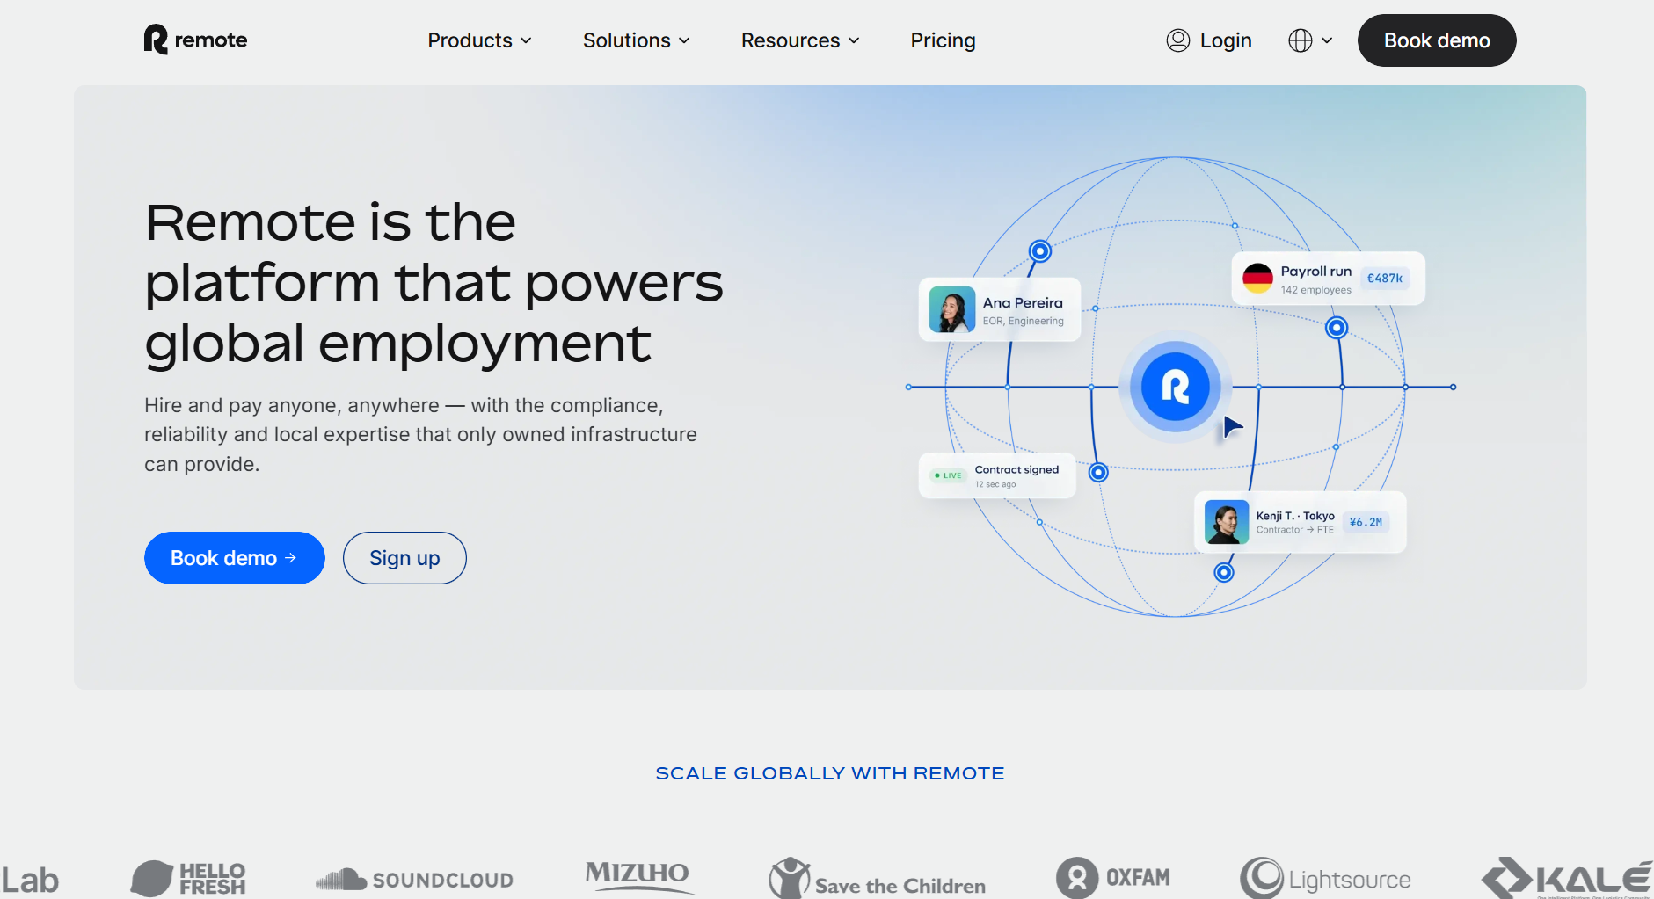
Task: Click the Ana Pereira avatar photo
Action: [952, 310]
